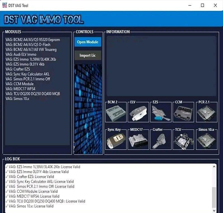This screenshot has width=223, height=213.
Task: Click log line Simos 10.x: License Valid
Action: point(29,206)
